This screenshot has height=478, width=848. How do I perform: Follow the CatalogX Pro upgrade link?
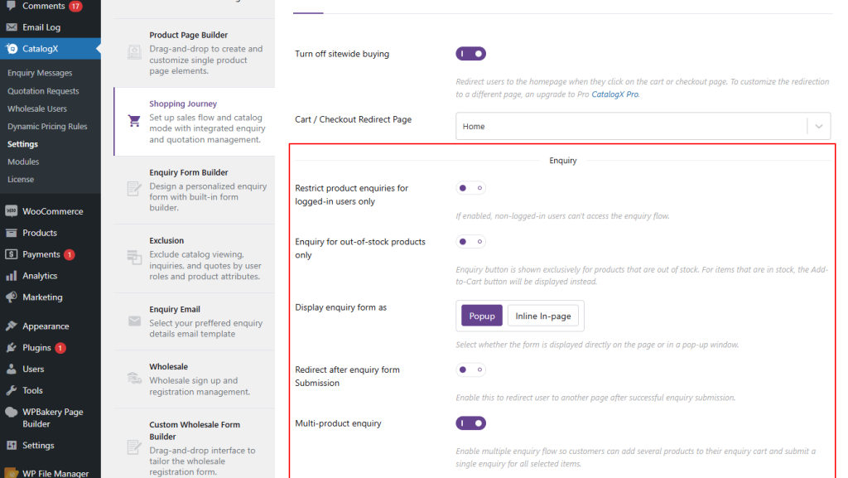(614, 94)
